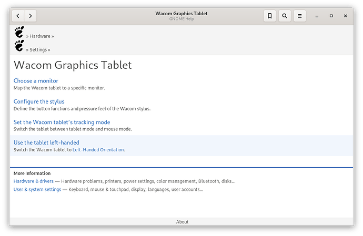Go back with the left arrow button
363x236 pixels.
18,16
